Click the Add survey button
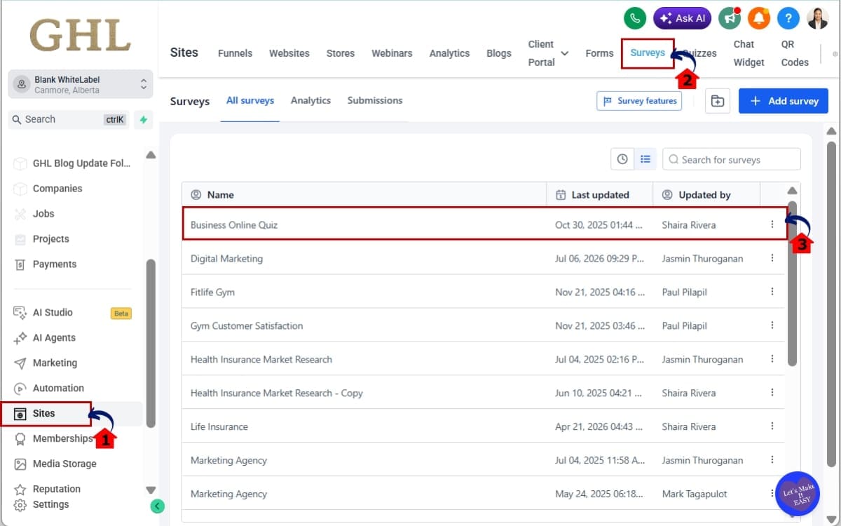 point(784,101)
